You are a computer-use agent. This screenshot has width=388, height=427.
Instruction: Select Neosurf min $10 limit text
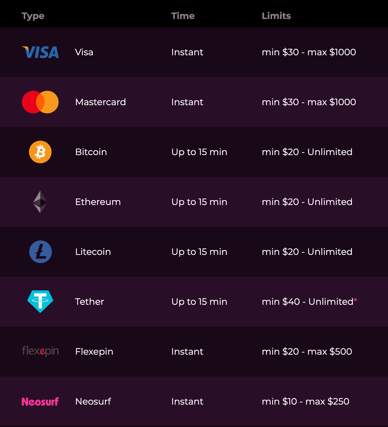(x=305, y=401)
